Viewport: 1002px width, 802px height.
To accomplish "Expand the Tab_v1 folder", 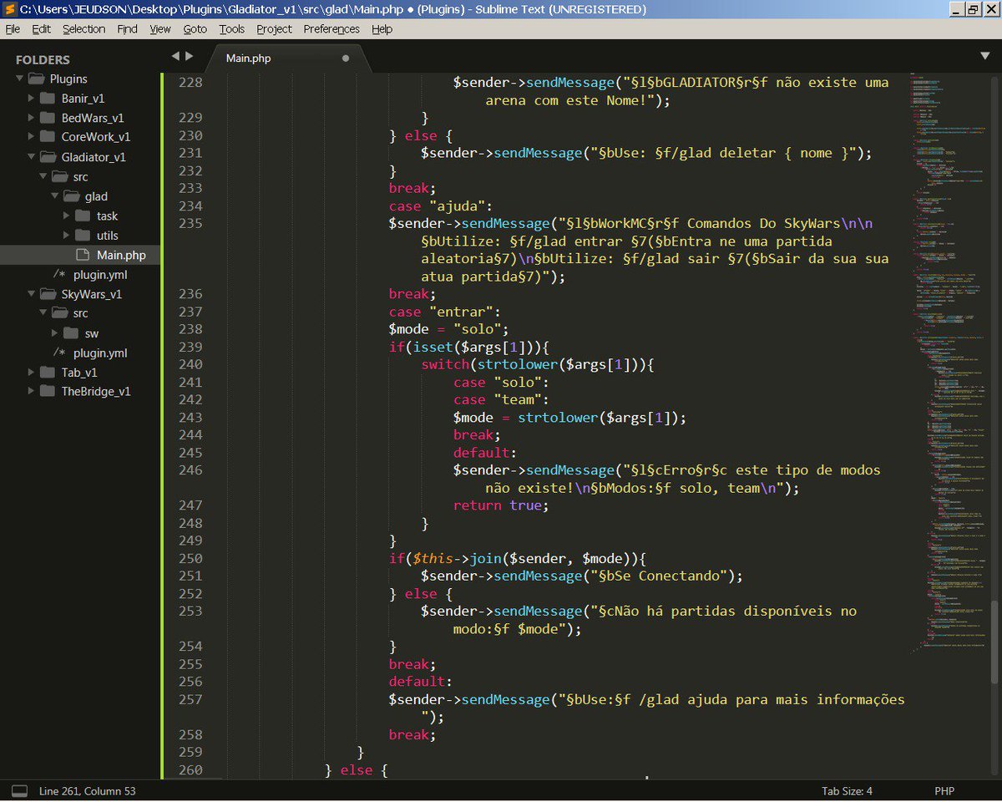I will [32, 373].
